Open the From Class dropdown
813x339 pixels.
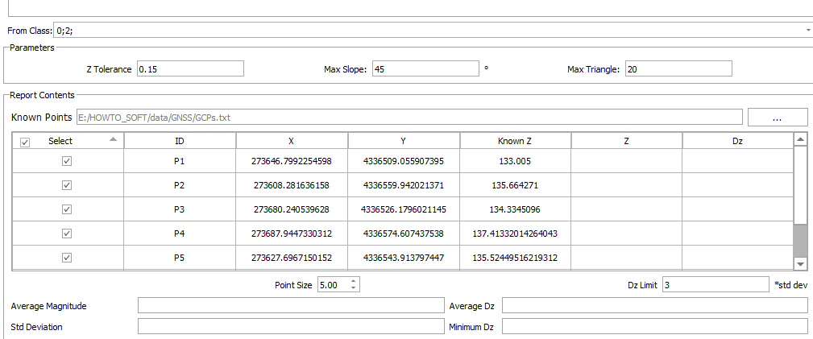(807, 31)
